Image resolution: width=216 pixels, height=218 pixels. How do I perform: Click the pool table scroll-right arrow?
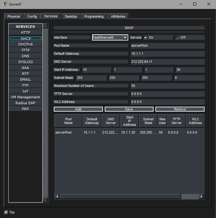pyautogui.click(x=201, y=196)
